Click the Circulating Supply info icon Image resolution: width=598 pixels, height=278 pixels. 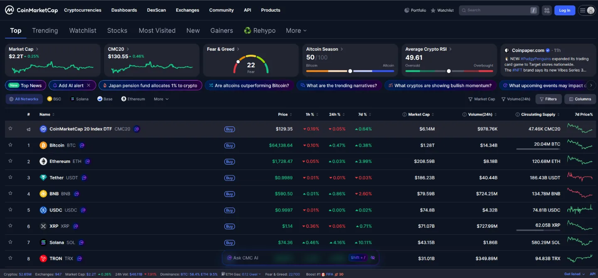(517, 114)
